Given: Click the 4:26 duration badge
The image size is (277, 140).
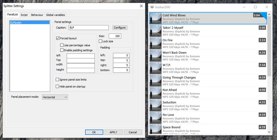Looking at the screenshot, I should tap(262, 52).
